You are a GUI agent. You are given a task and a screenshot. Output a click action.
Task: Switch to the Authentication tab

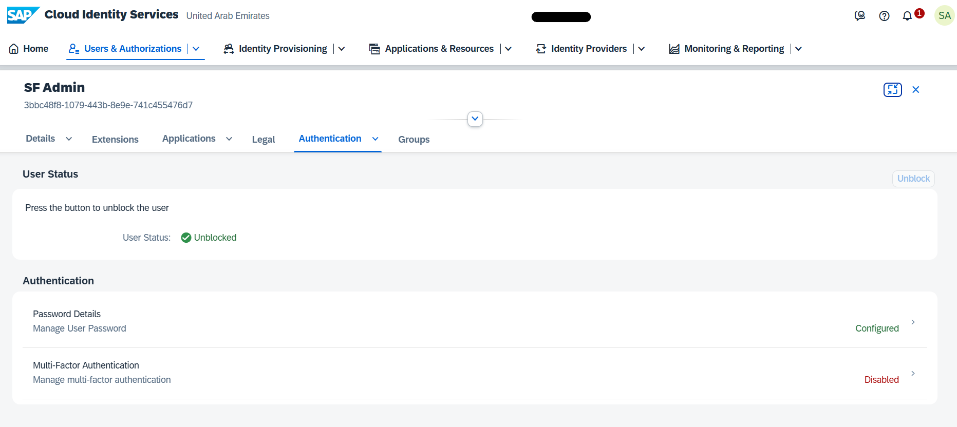[330, 139]
